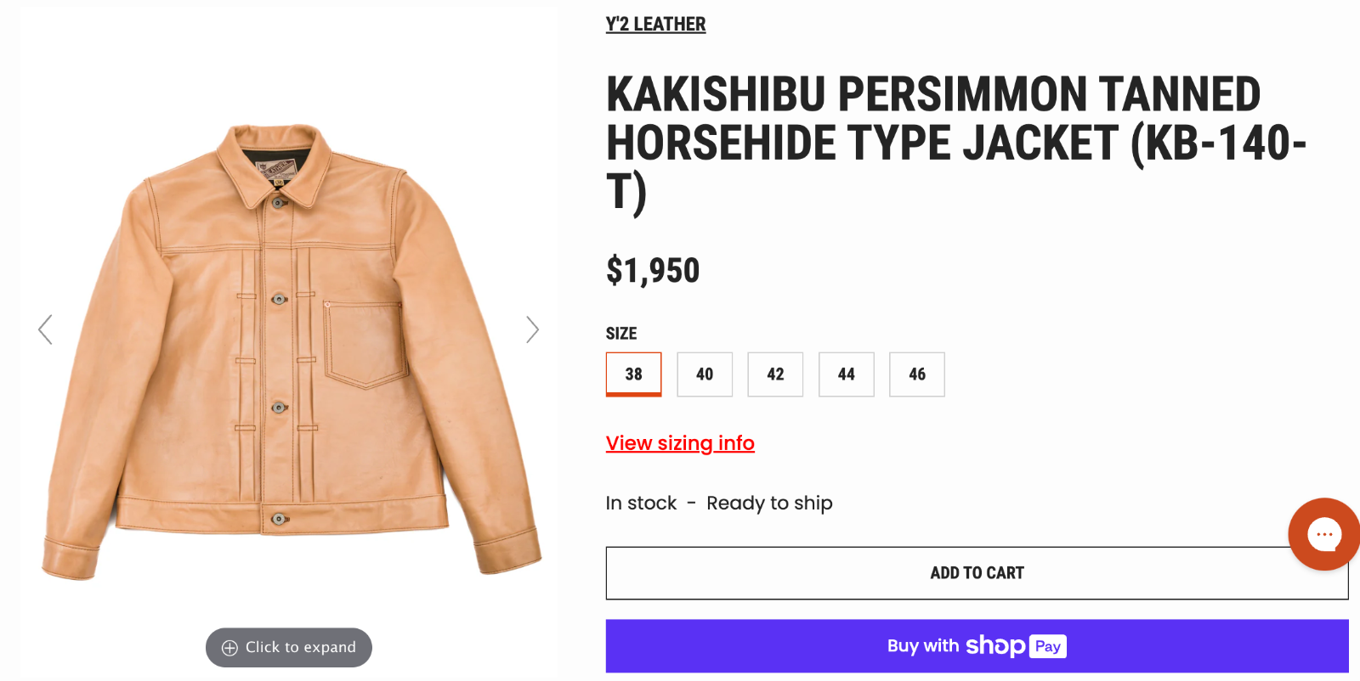The image size is (1360, 681).
Task: Select the size 46 box
Action: 917,374
